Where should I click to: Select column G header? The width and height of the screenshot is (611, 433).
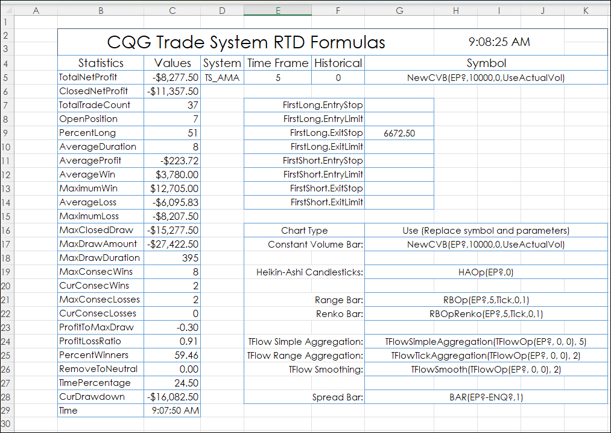click(399, 10)
